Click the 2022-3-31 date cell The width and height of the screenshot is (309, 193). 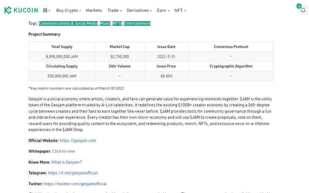[166, 56]
